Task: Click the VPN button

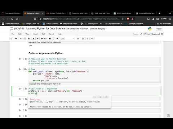Action: click(x=164, y=19)
